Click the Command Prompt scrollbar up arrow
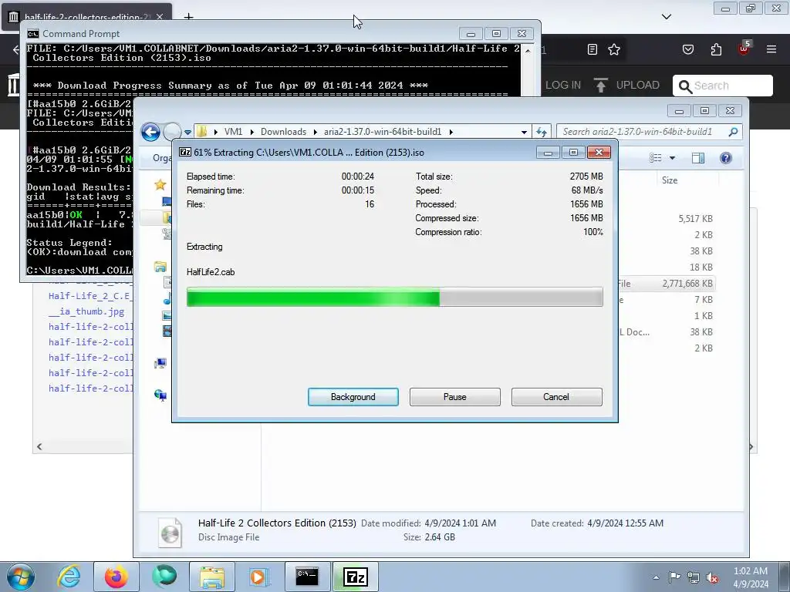790x592 pixels. [528, 50]
